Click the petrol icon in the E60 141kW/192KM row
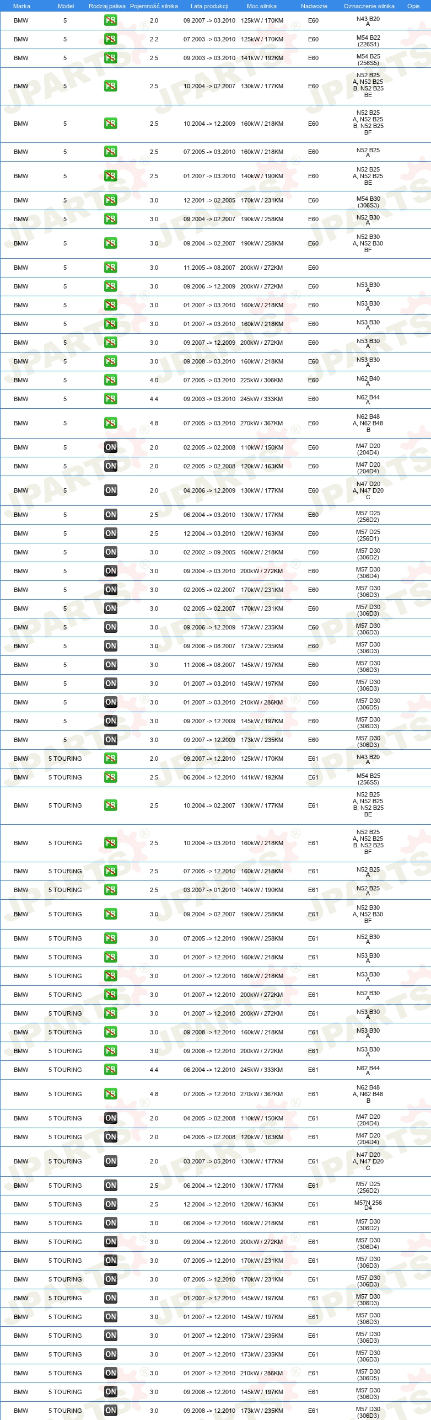This screenshot has width=431, height=1420. tap(110, 58)
